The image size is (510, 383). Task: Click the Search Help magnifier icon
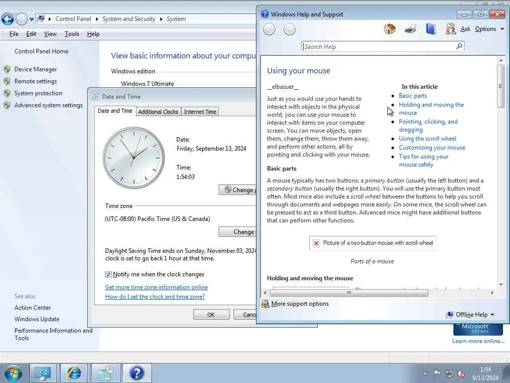tap(459, 46)
